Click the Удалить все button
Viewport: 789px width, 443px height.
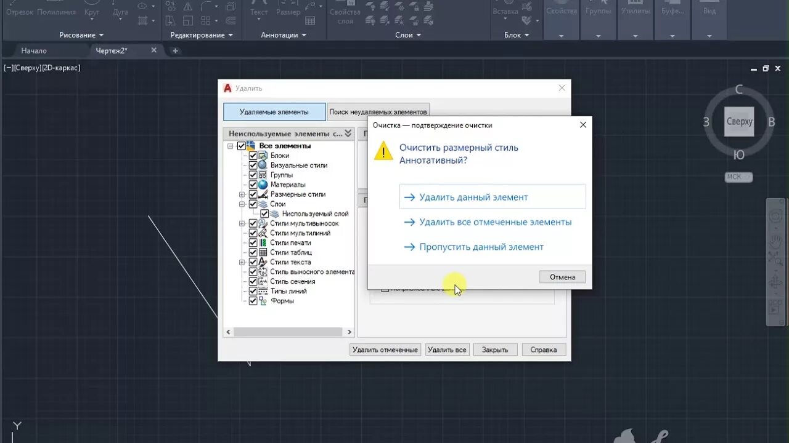tap(447, 349)
